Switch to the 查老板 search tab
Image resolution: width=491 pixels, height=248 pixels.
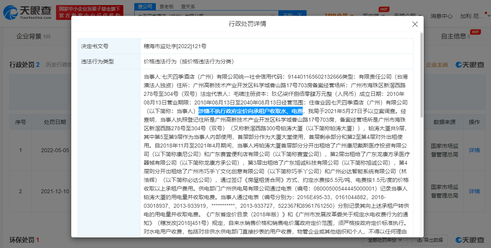[167, 7]
